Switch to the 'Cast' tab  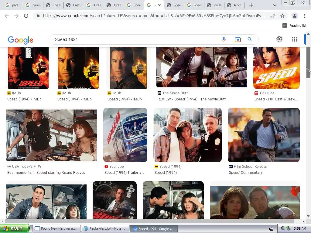coord(74,5)
